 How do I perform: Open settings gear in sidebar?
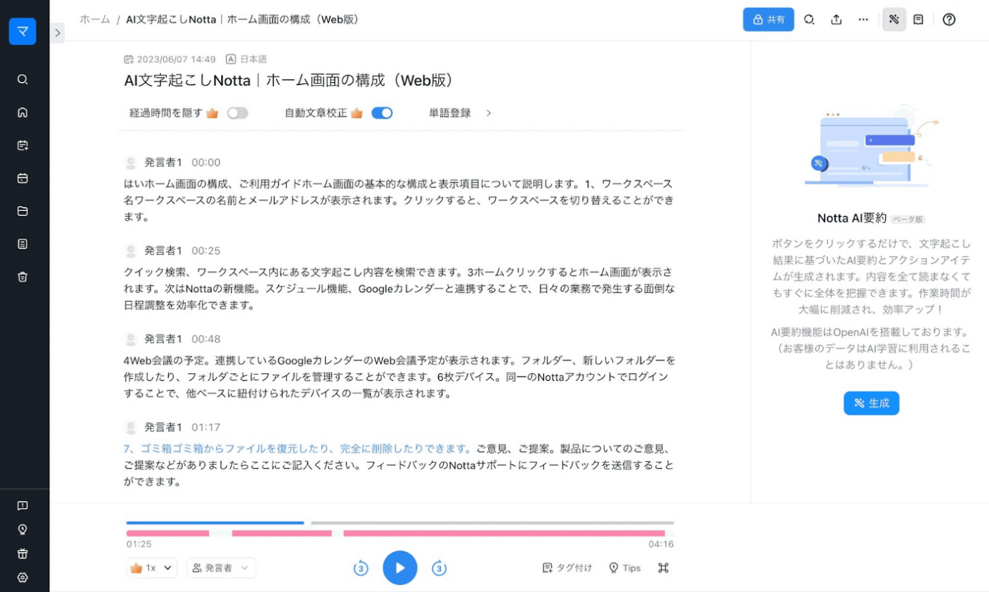[x=22, y=578]
